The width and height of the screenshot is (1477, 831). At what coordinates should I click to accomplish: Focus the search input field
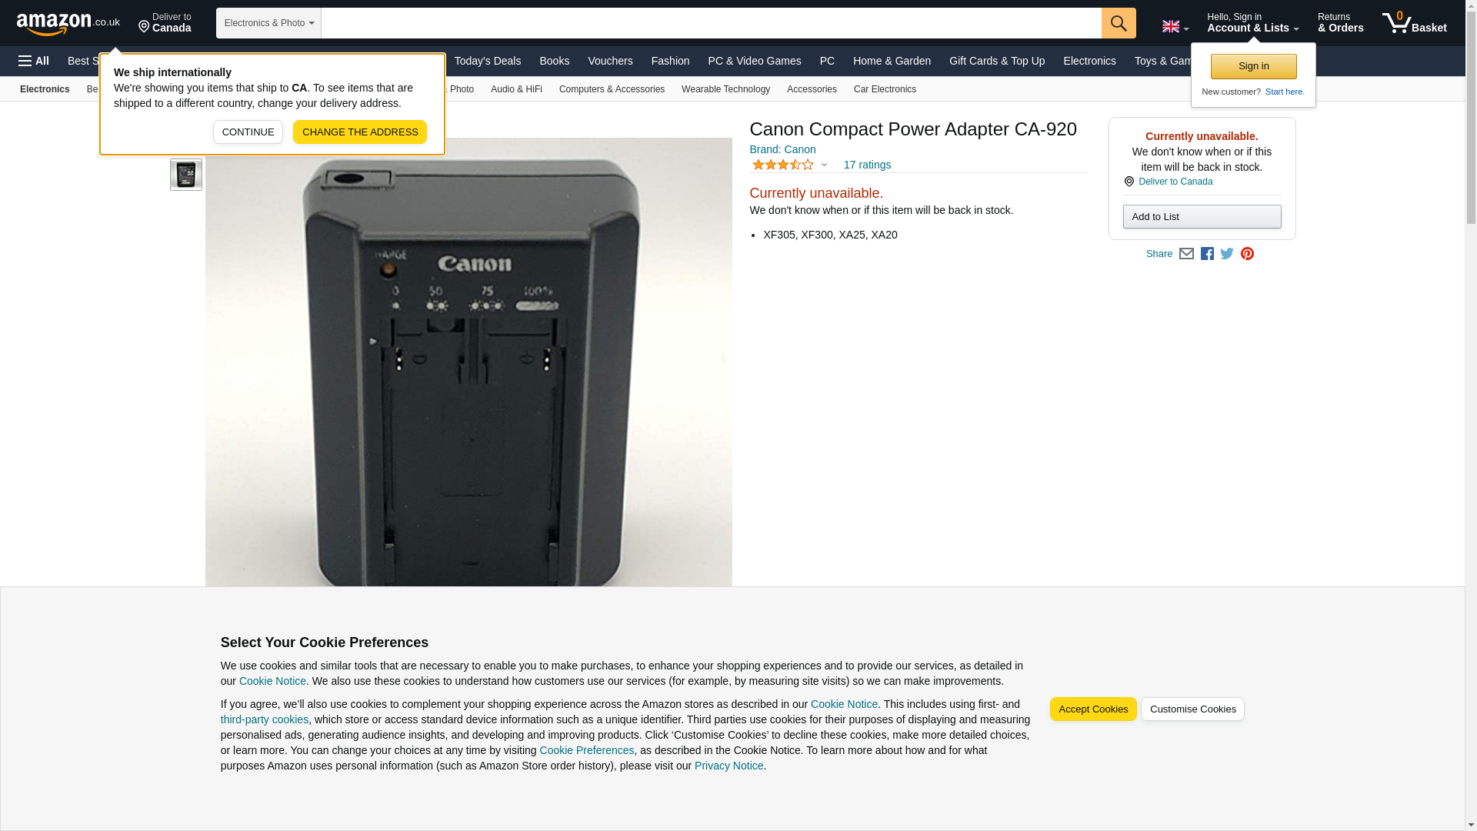point(711,23)
